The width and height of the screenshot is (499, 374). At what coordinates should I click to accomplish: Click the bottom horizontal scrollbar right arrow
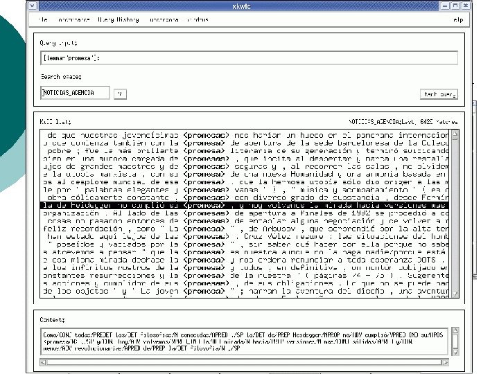click(445, 362)
